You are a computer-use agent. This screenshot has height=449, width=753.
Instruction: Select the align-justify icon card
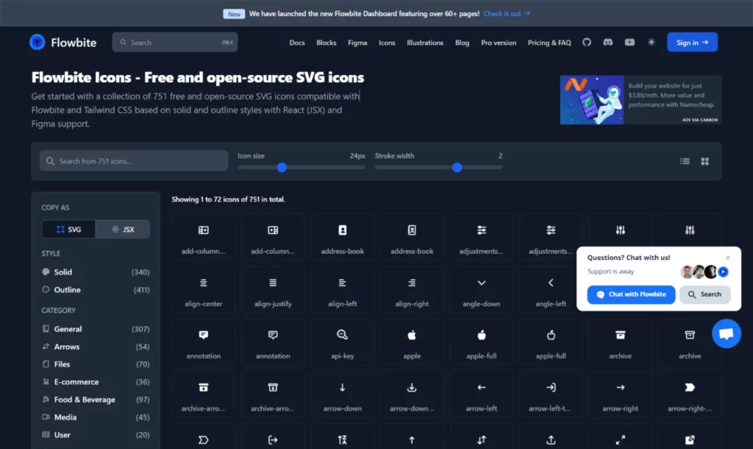(273, 290)
